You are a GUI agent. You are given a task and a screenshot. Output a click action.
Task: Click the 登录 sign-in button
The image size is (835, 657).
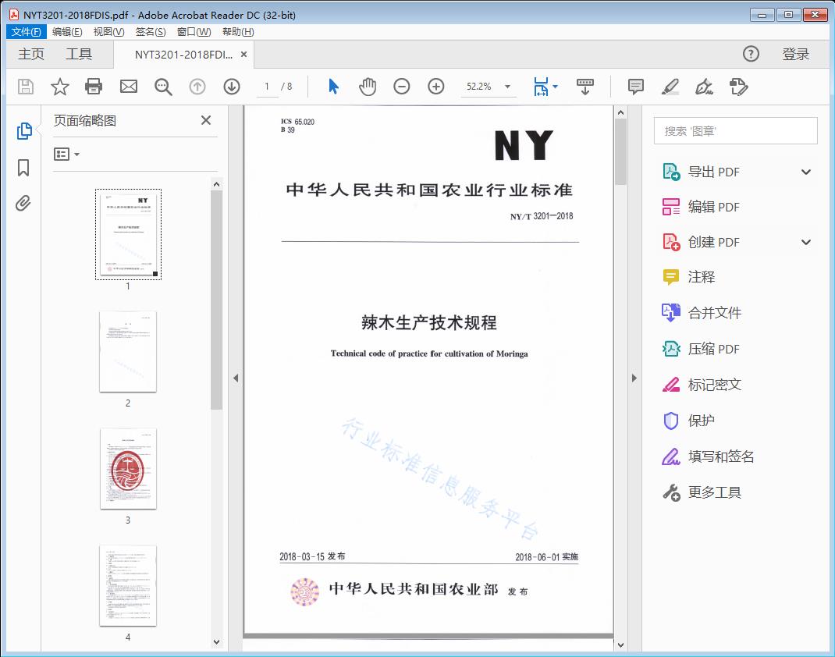tap(795, 54)
